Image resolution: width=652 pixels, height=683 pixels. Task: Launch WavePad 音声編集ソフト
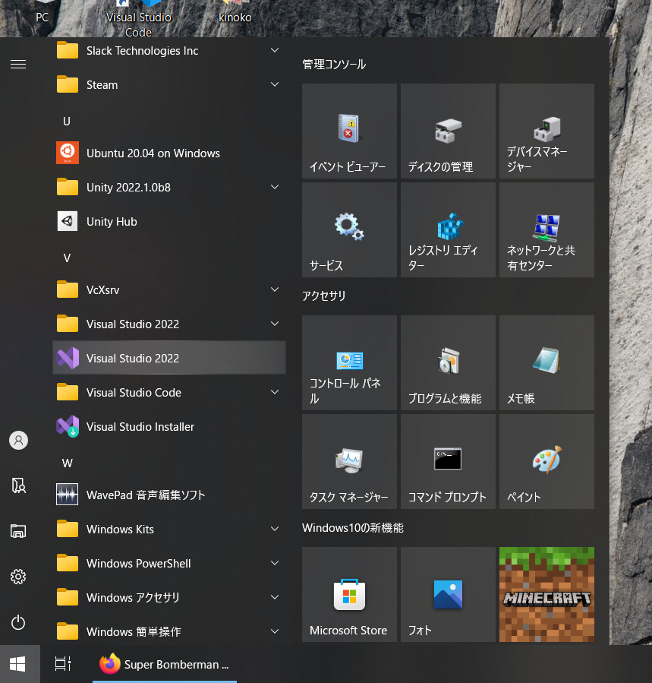point(169,495)
